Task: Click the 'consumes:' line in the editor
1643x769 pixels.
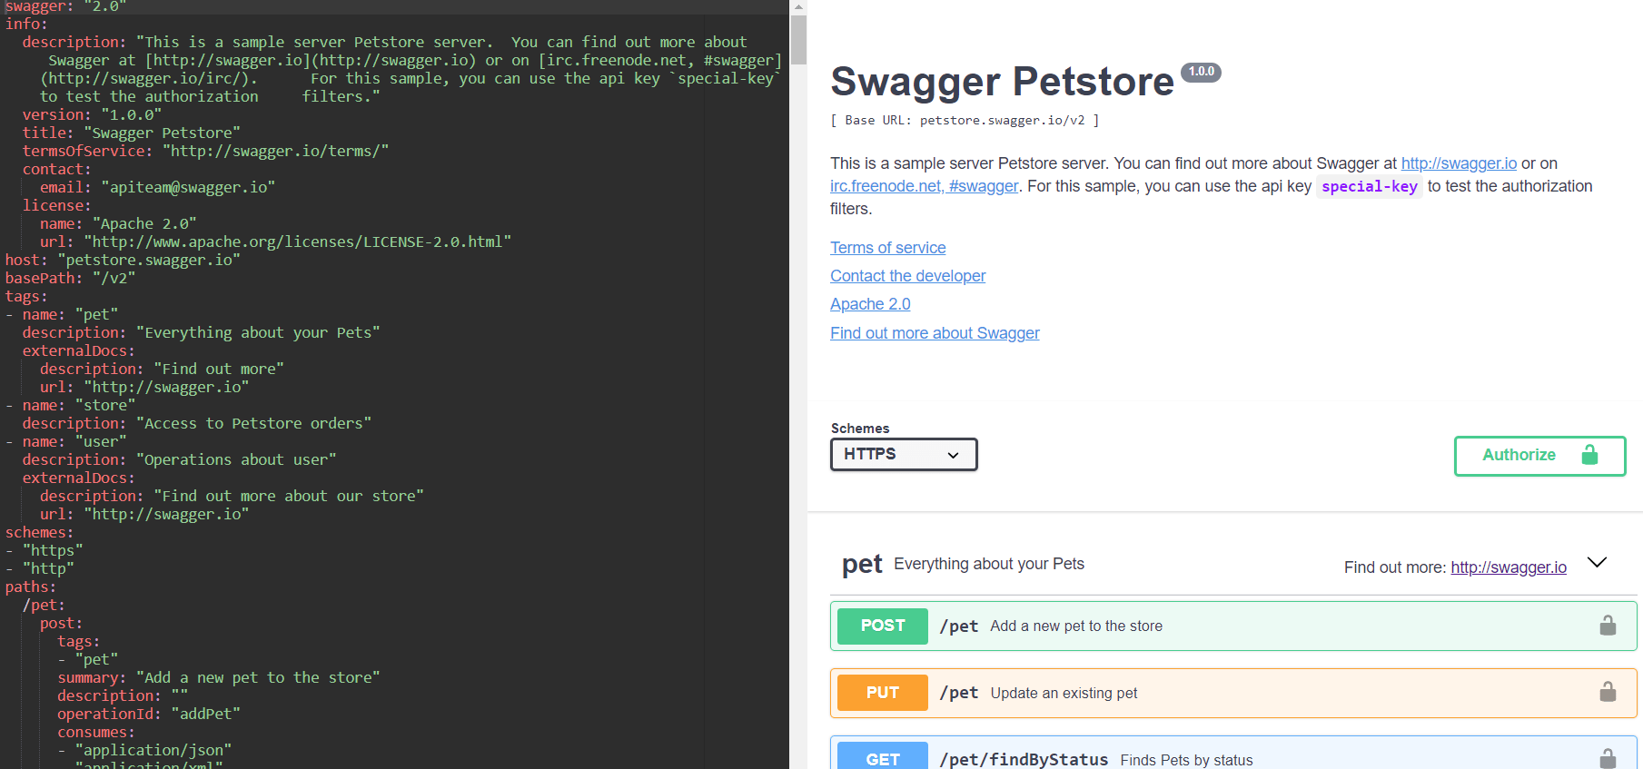Action: (96, 732)
